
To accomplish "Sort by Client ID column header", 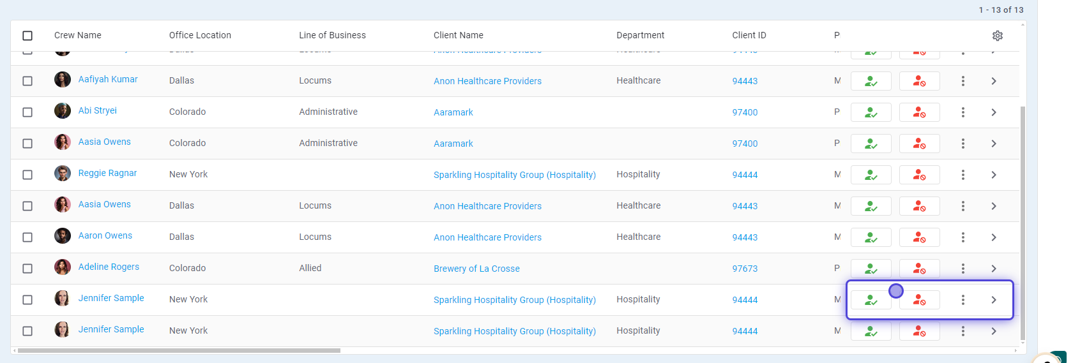I will [x=749, y=35].
